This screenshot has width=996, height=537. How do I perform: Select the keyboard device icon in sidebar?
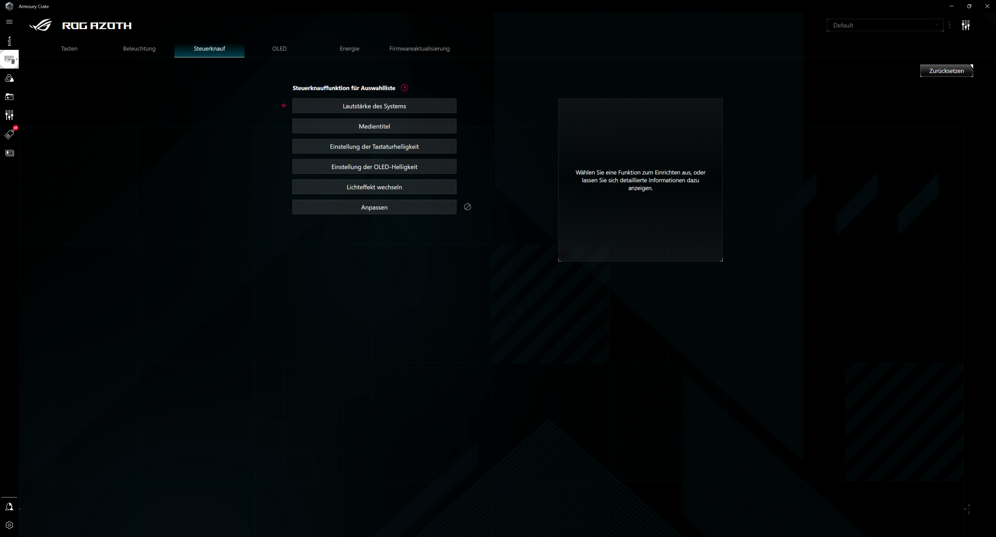pyautogui.click(x=9, y=60)
